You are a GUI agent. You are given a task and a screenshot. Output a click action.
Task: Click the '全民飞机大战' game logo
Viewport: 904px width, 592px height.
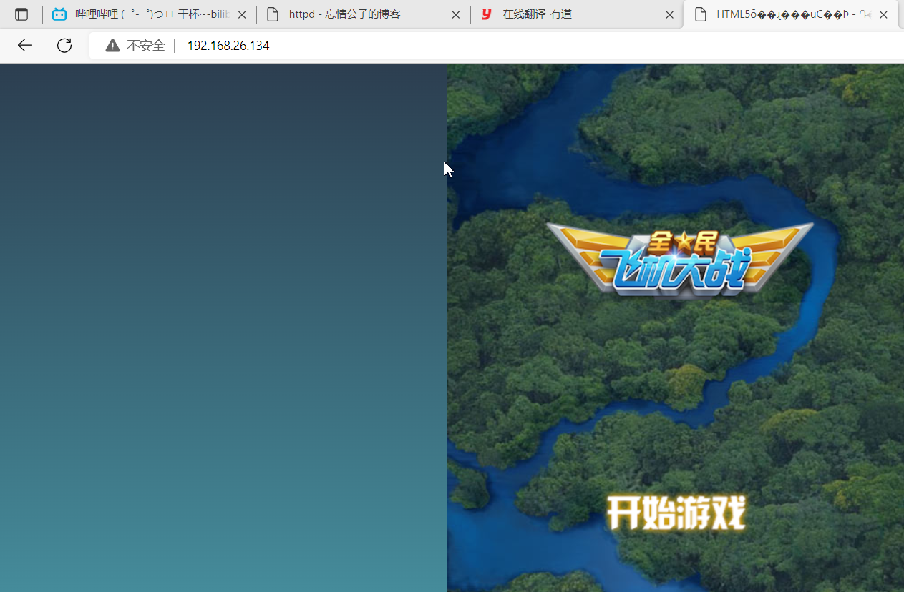(679, 260)
